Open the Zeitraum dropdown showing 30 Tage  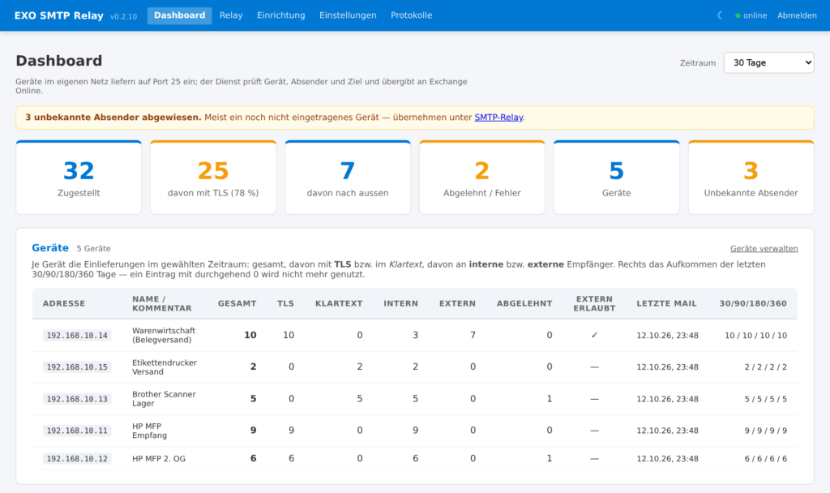pyautogui.click(x=768, y=62)
